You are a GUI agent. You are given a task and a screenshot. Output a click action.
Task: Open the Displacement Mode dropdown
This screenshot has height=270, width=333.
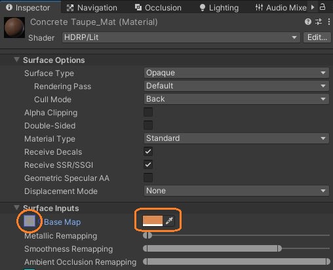[237, 191]
